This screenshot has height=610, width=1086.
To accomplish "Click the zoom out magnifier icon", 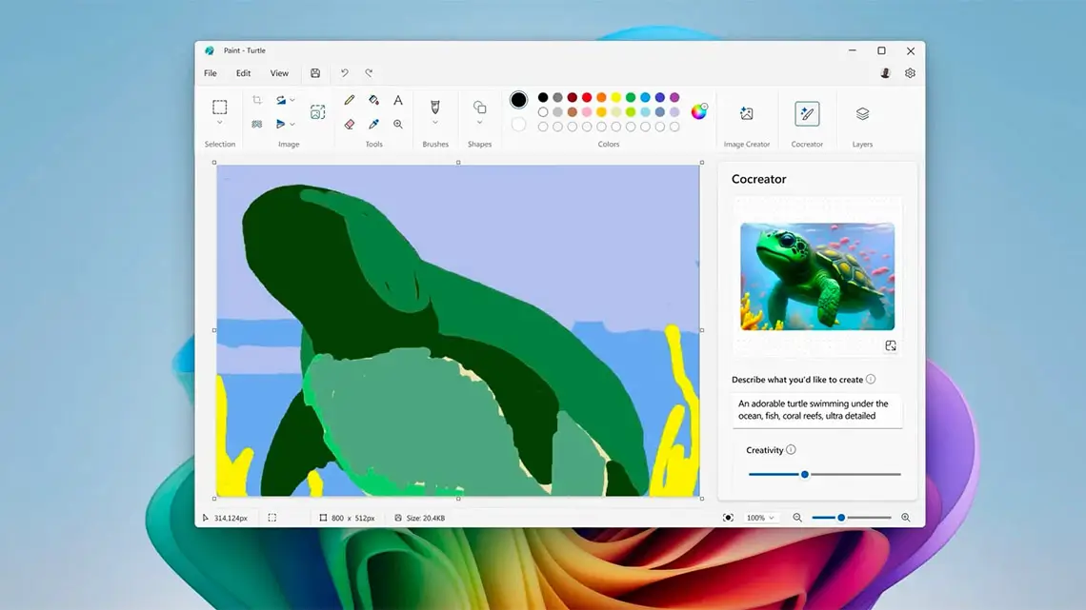I will click(x=797, y=518).
